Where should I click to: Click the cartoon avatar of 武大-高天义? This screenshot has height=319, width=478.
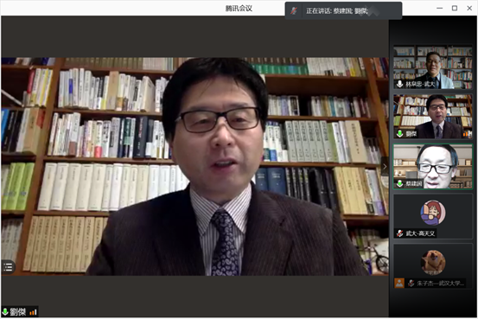(433, 213)
